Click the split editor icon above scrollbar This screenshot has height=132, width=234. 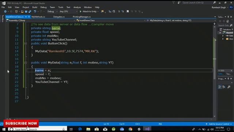(x=215, y=24)
